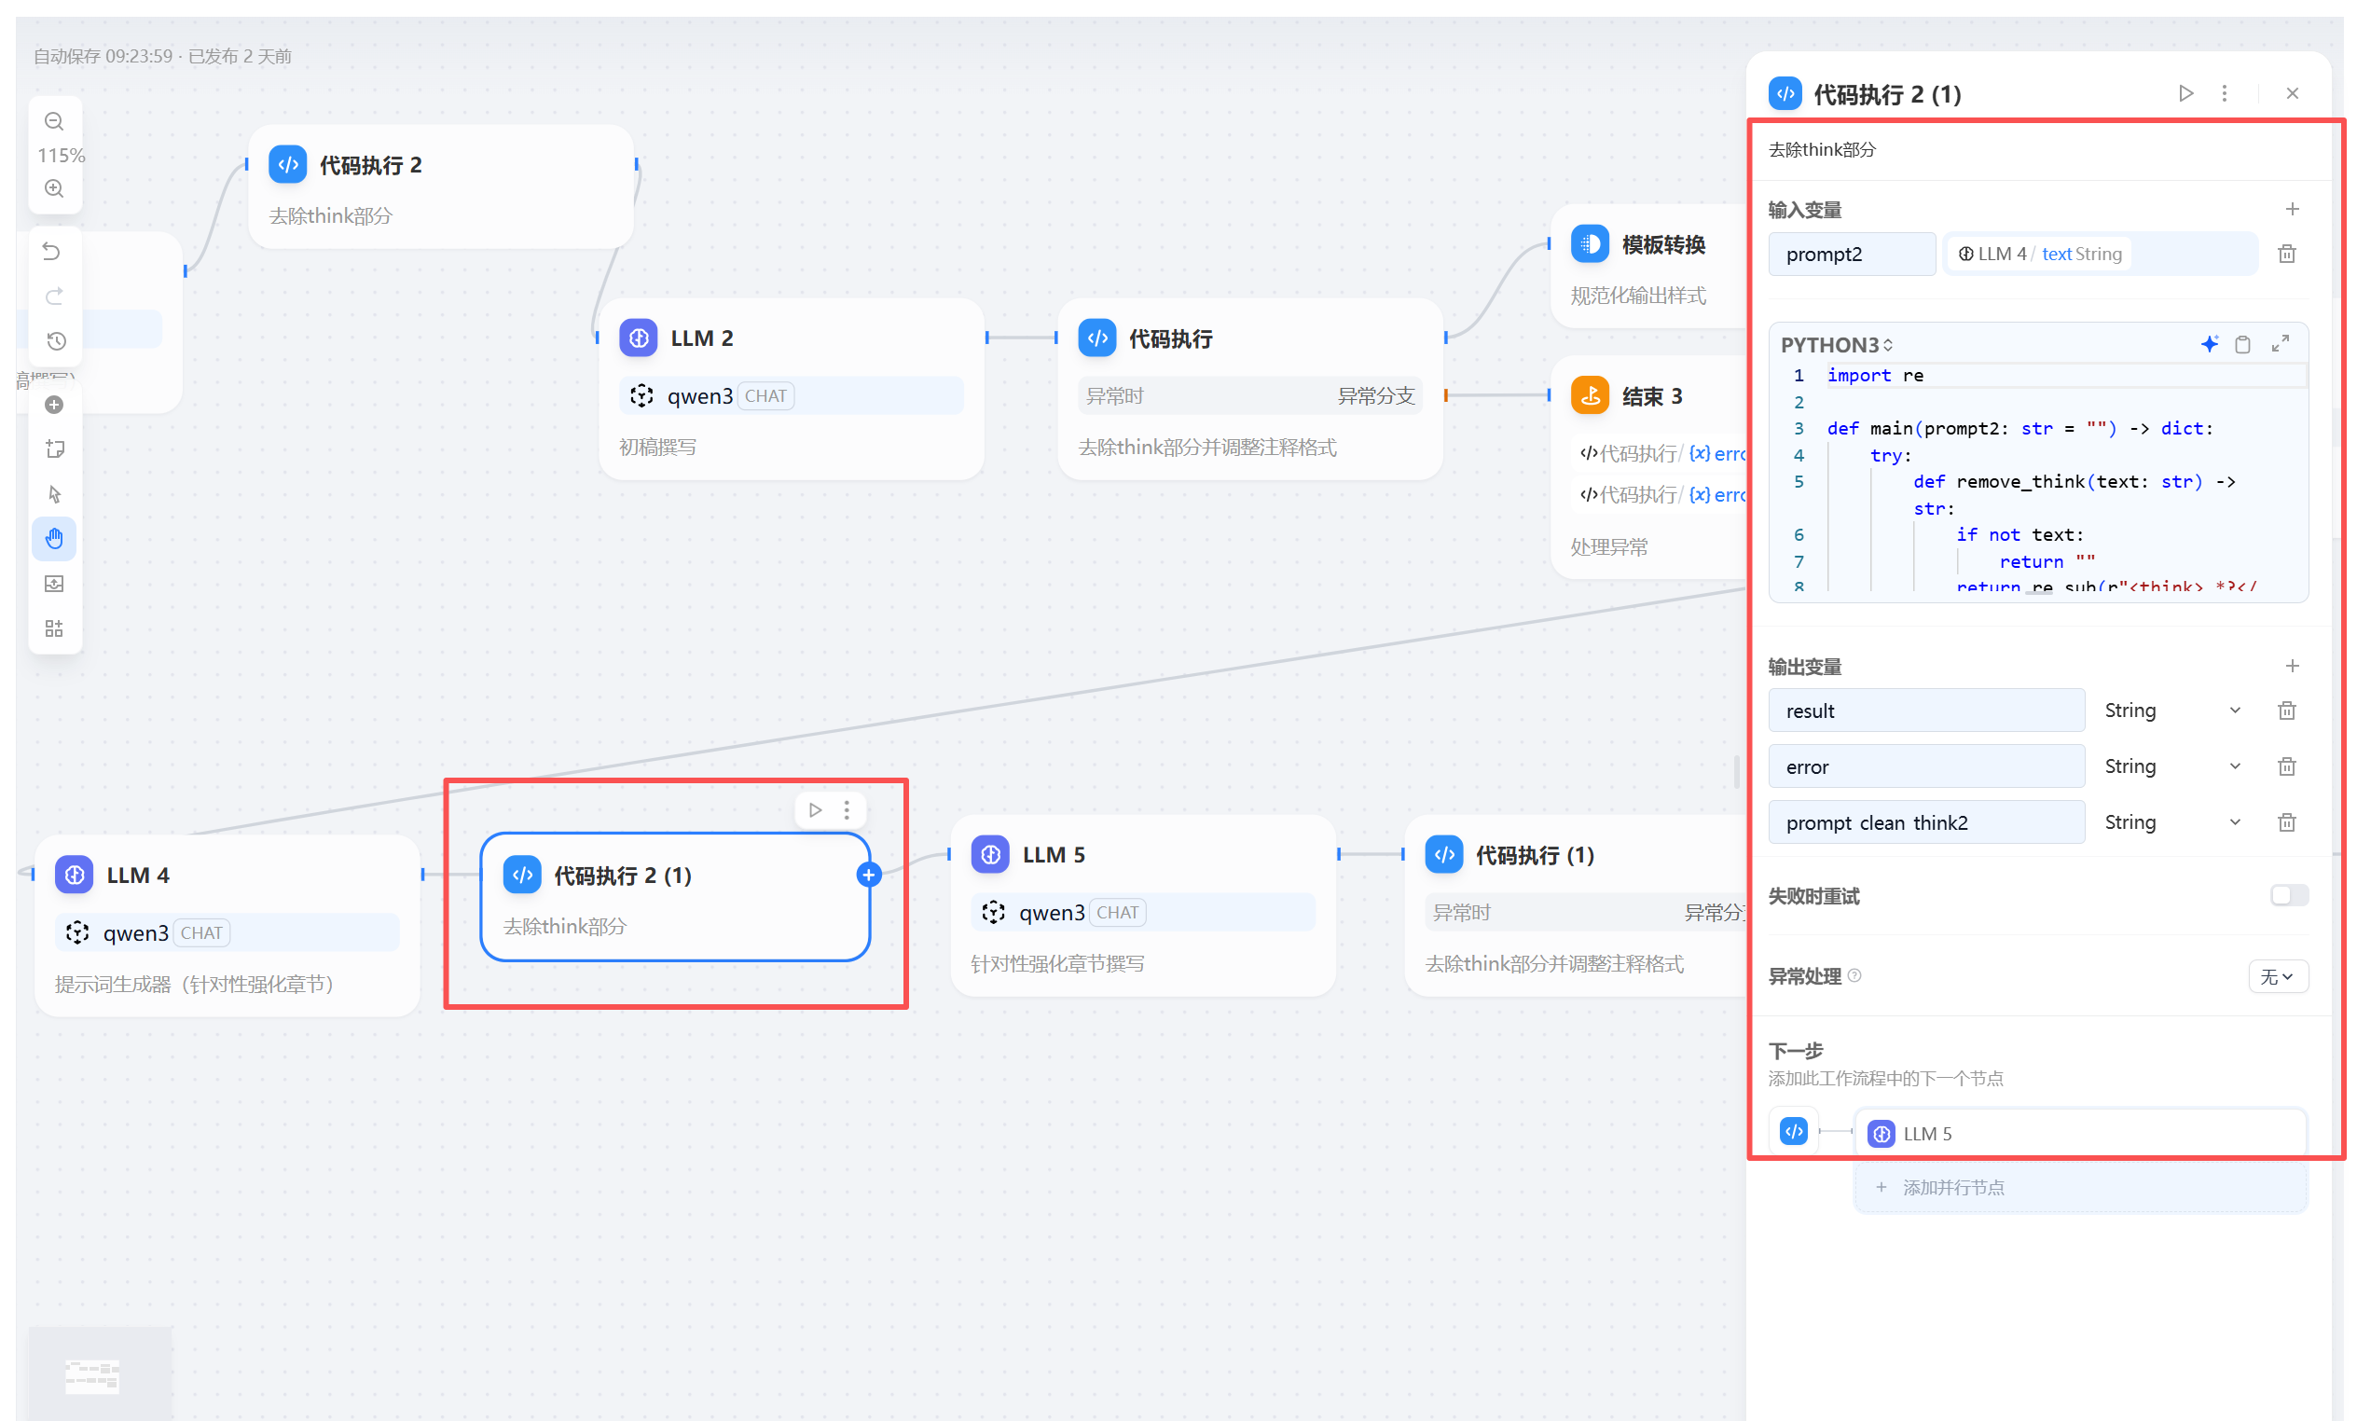Expand the code editor to fullscreen

(2281, 344)
